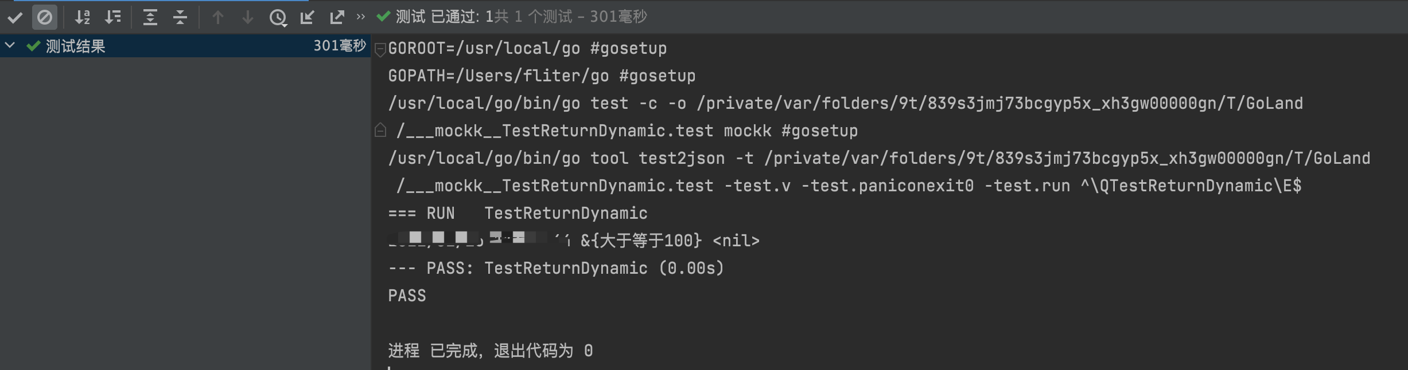Click the 301毫秒 duration in tree row
The width and height of the screenshot is (1408, 370).
tap(339, 46)
